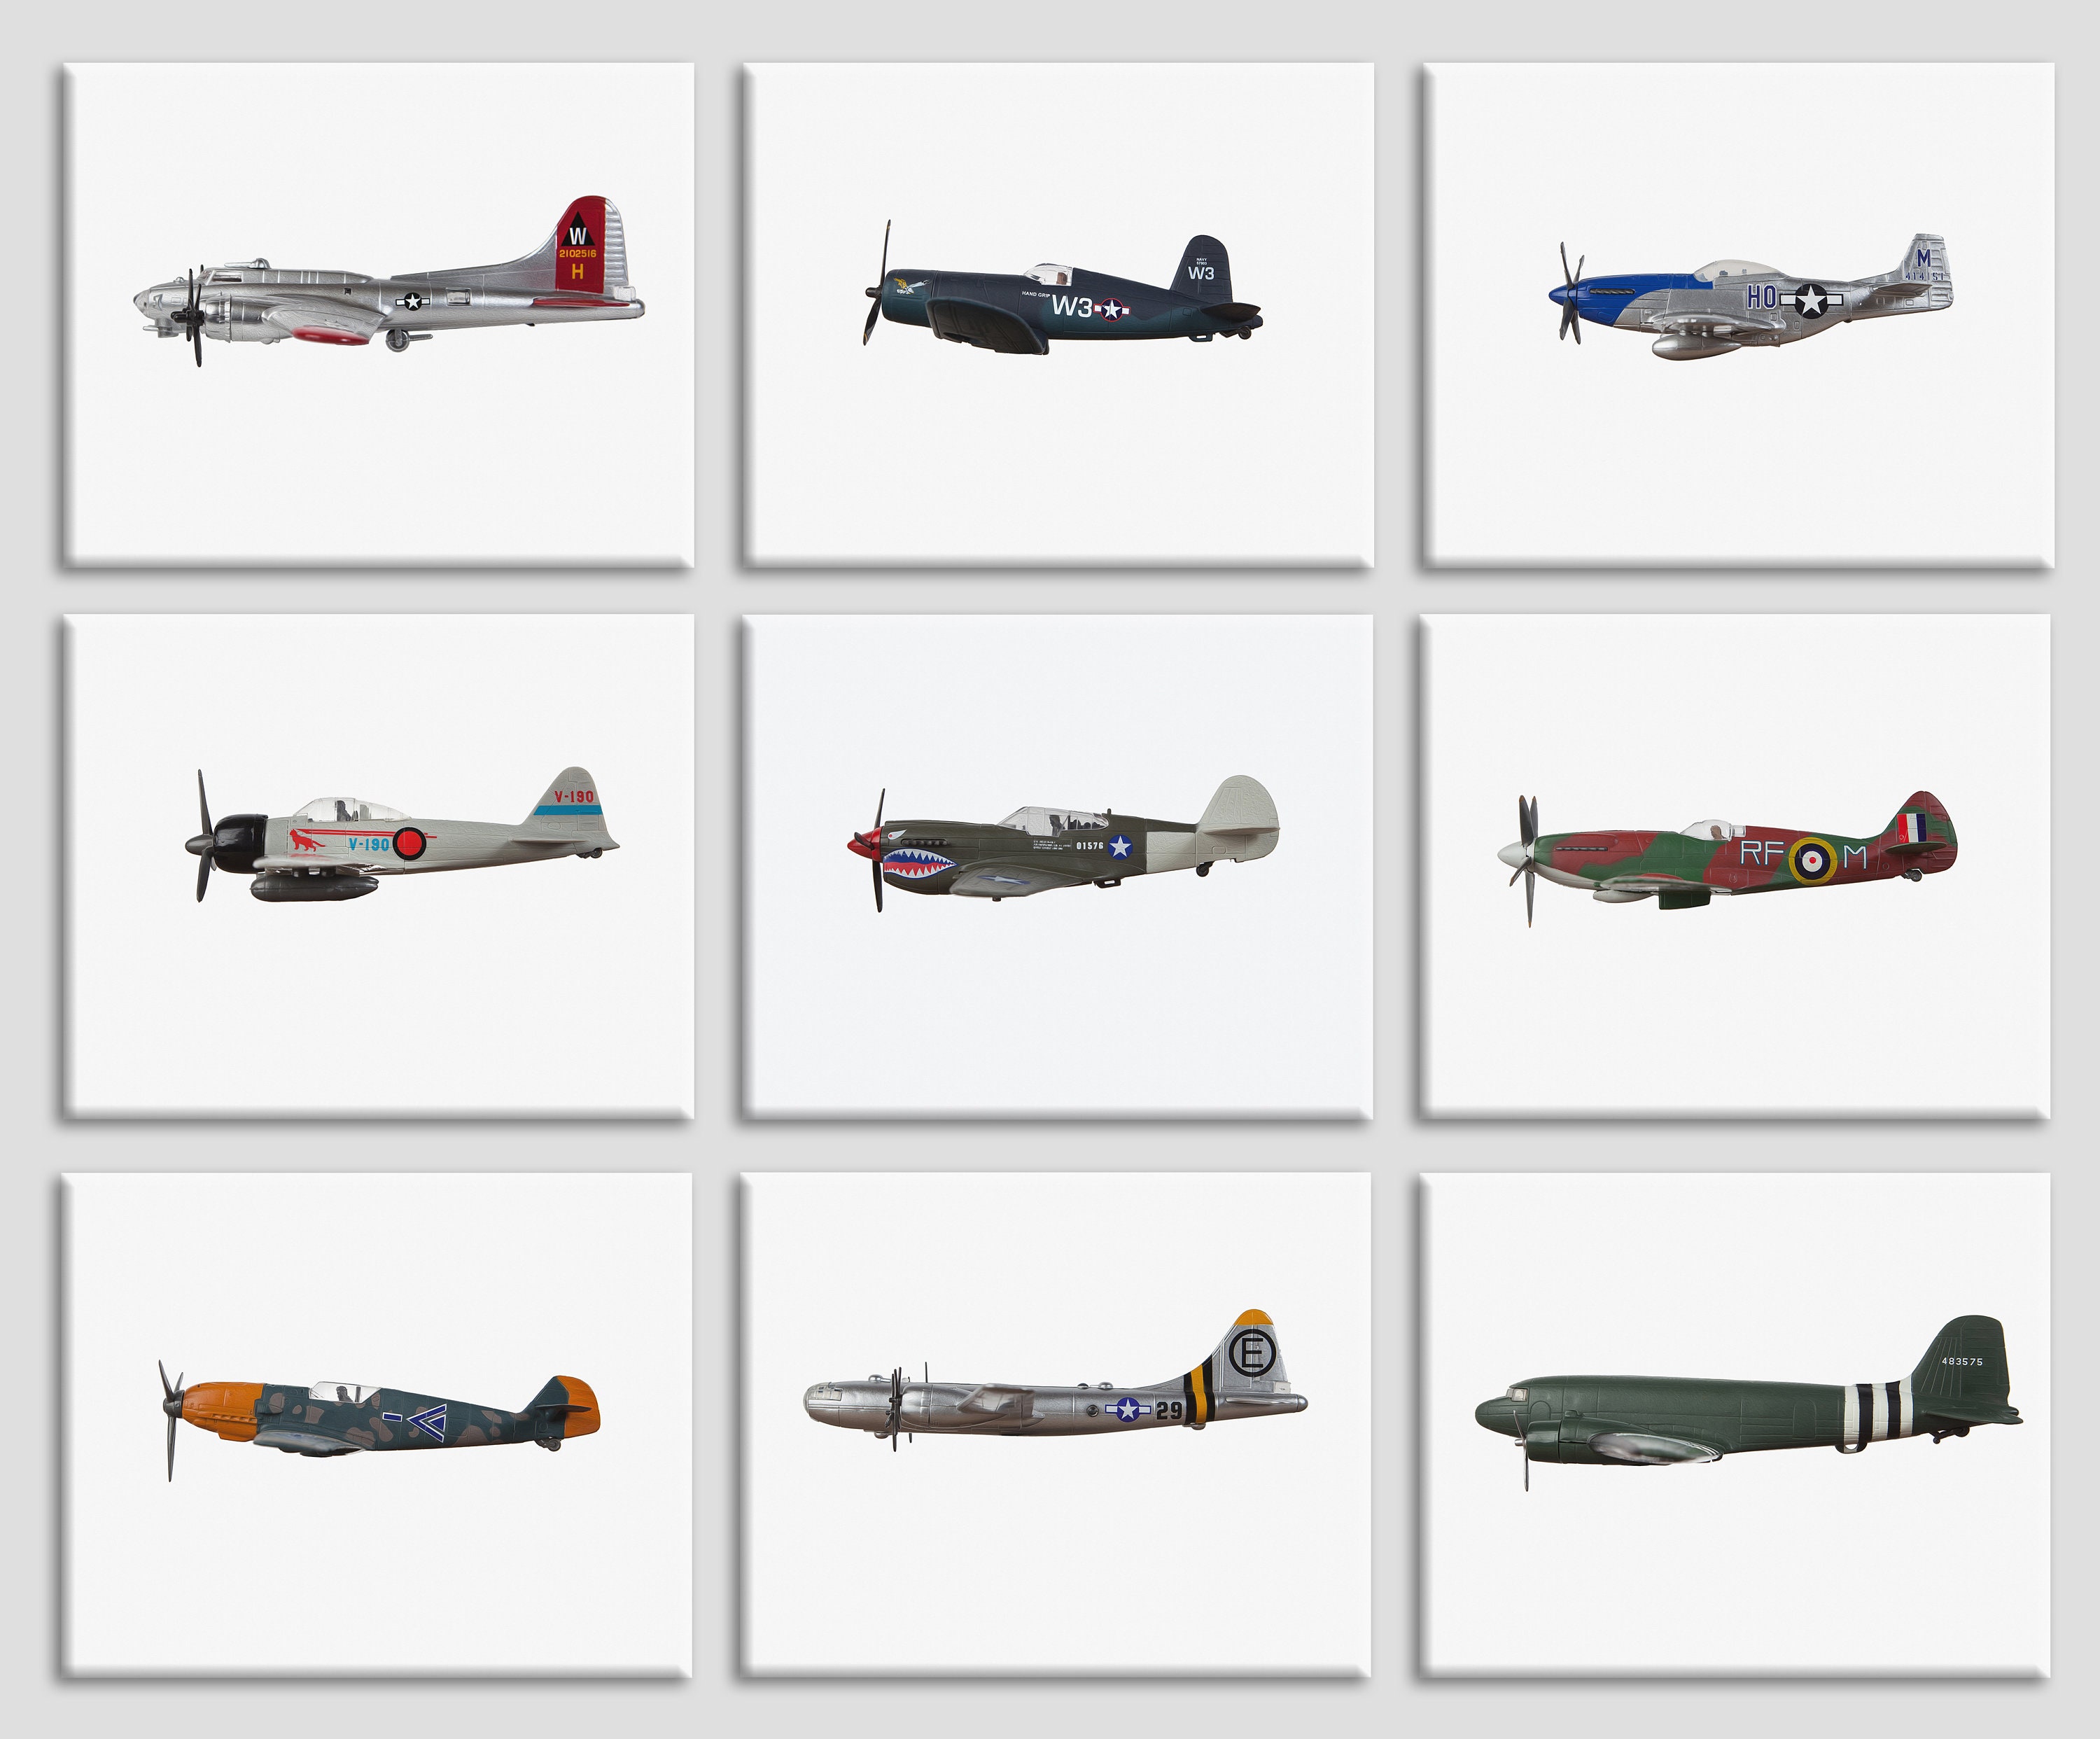Click the blue chevron marking on Messerschmitt
Screen dimensions: 2100x1739
point(427,1421)
